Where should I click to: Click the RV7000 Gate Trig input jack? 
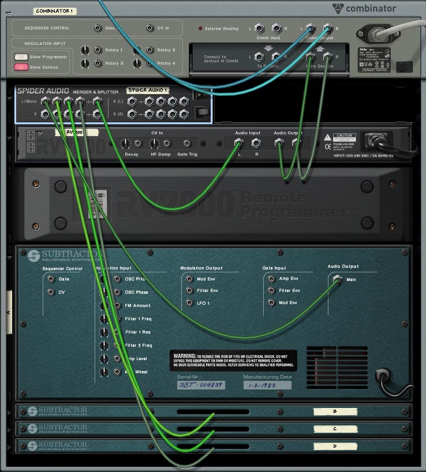[187, 143]
